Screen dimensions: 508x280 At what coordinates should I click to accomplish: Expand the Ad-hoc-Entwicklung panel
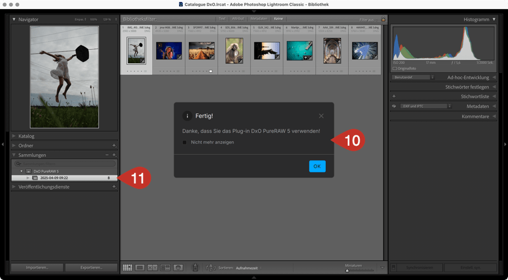click(x=494, y=77)
